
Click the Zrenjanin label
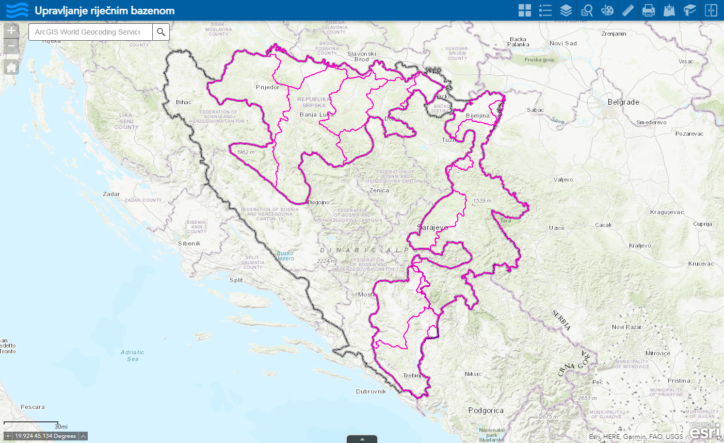click(x=614, y=34)
